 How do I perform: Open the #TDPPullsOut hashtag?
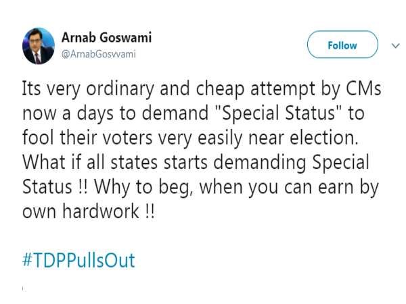click(78, 260)
